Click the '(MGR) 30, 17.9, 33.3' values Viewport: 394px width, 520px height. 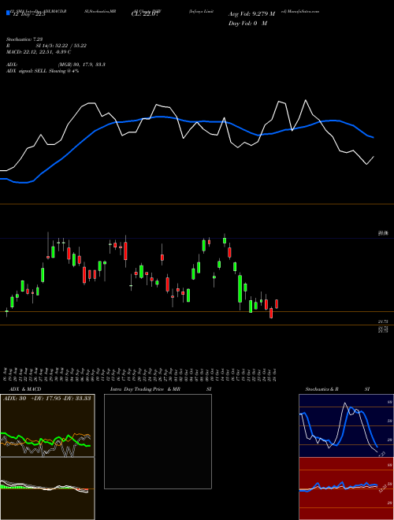(82, 65)
